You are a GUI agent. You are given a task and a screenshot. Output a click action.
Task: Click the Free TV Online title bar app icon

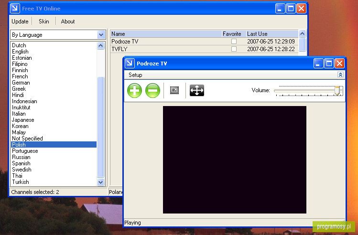(x=15, y=9)
